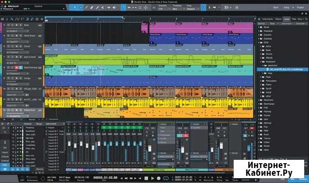Click the Start page button
Viewport: 309px width, 183px height.
[276, 8]
